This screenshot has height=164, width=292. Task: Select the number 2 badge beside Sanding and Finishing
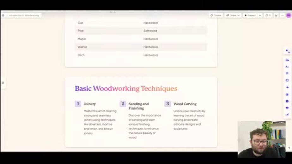coord(123,104)
